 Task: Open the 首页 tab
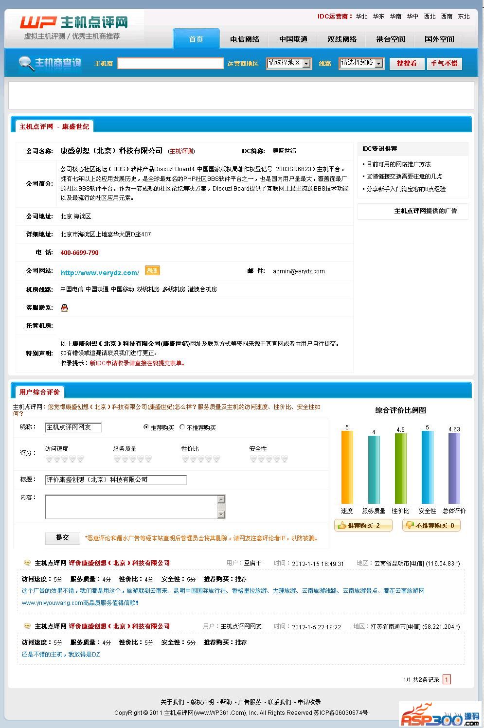coord(196,39)
